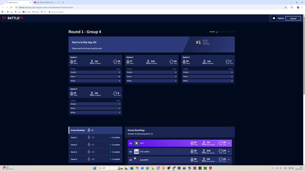Click the Battlefy logo in header
305x171 pixels.
(x=13, y=18)
